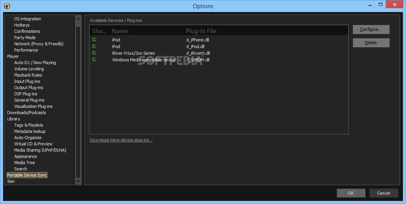
Task: Select General Plug-ins
Action: click(29, 100)
